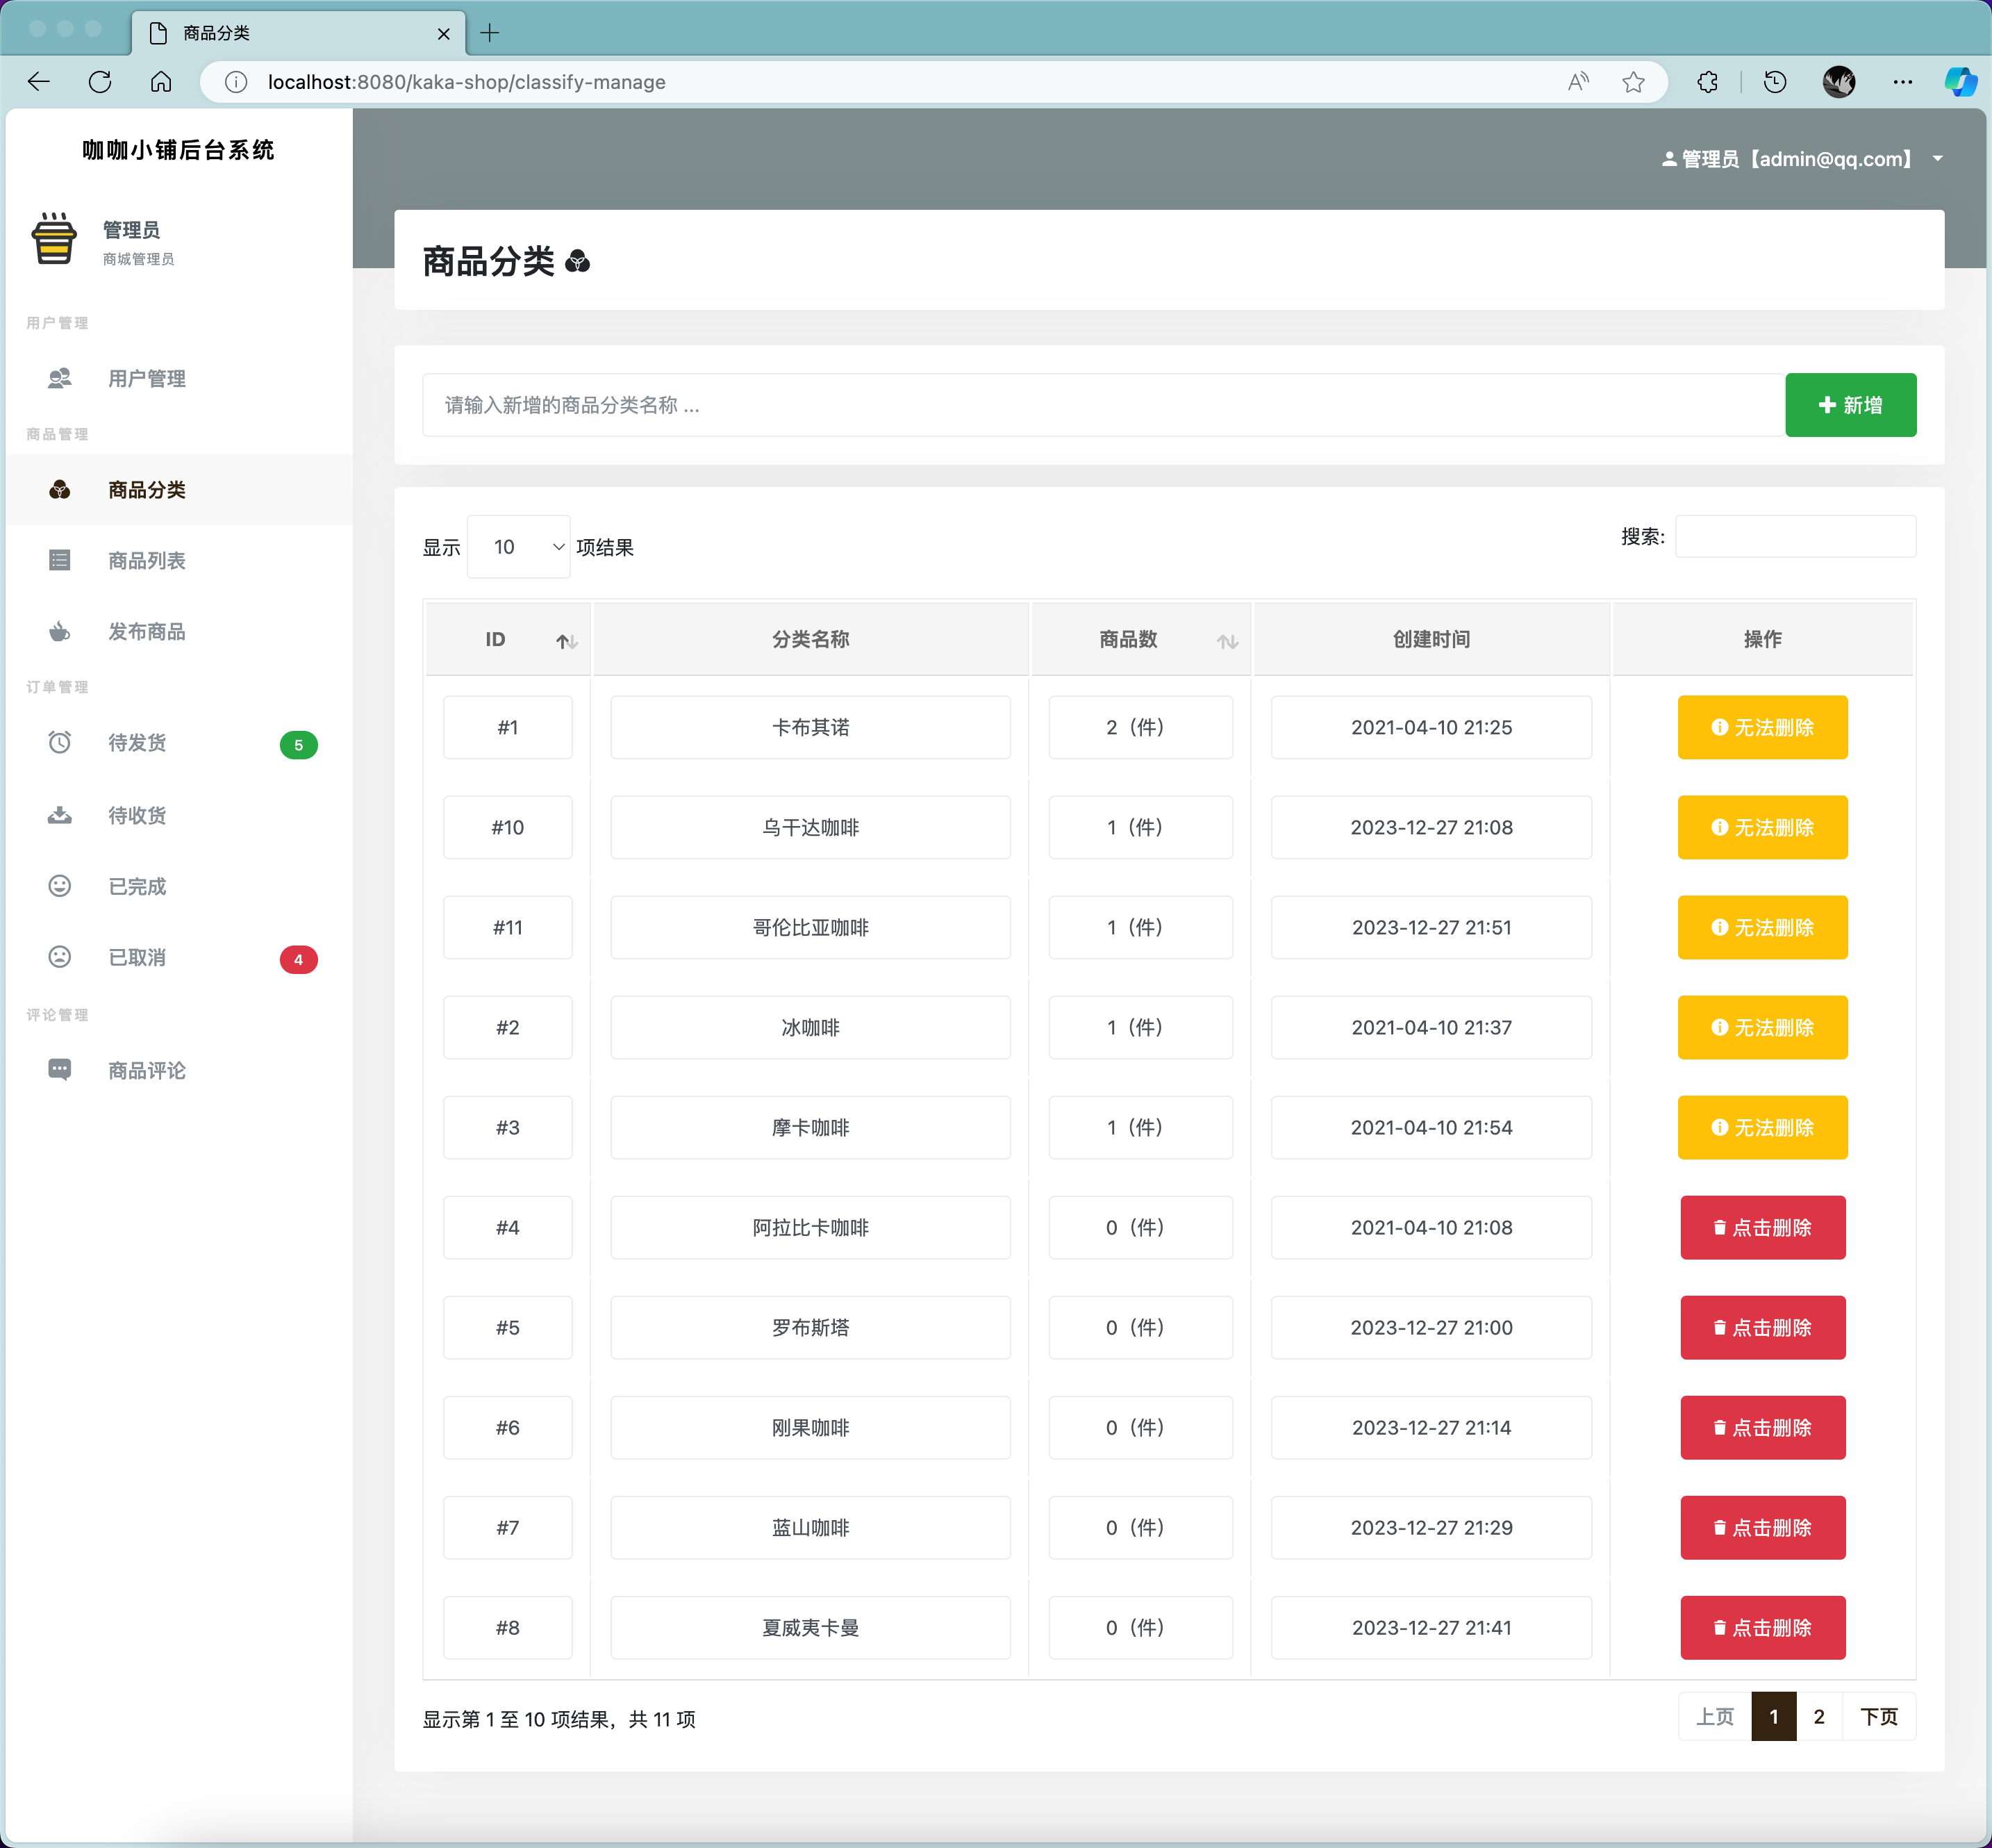Open 商品列表 via its list icon

[x=59, y=560]
